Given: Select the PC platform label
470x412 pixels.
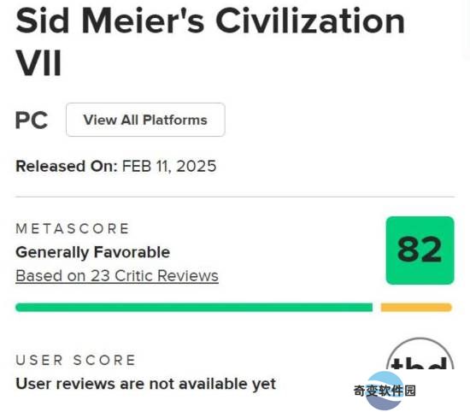Looking at the screenshot, I should coord(32,121).
